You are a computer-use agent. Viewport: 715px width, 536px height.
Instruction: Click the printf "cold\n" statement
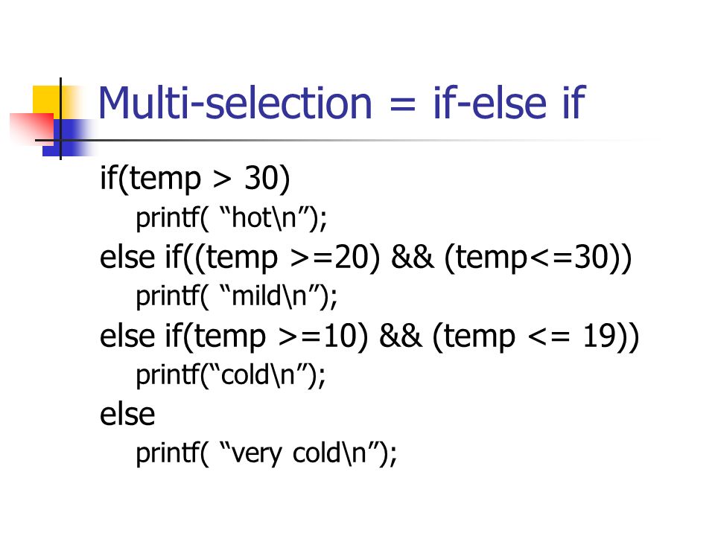tap(231, 375)
